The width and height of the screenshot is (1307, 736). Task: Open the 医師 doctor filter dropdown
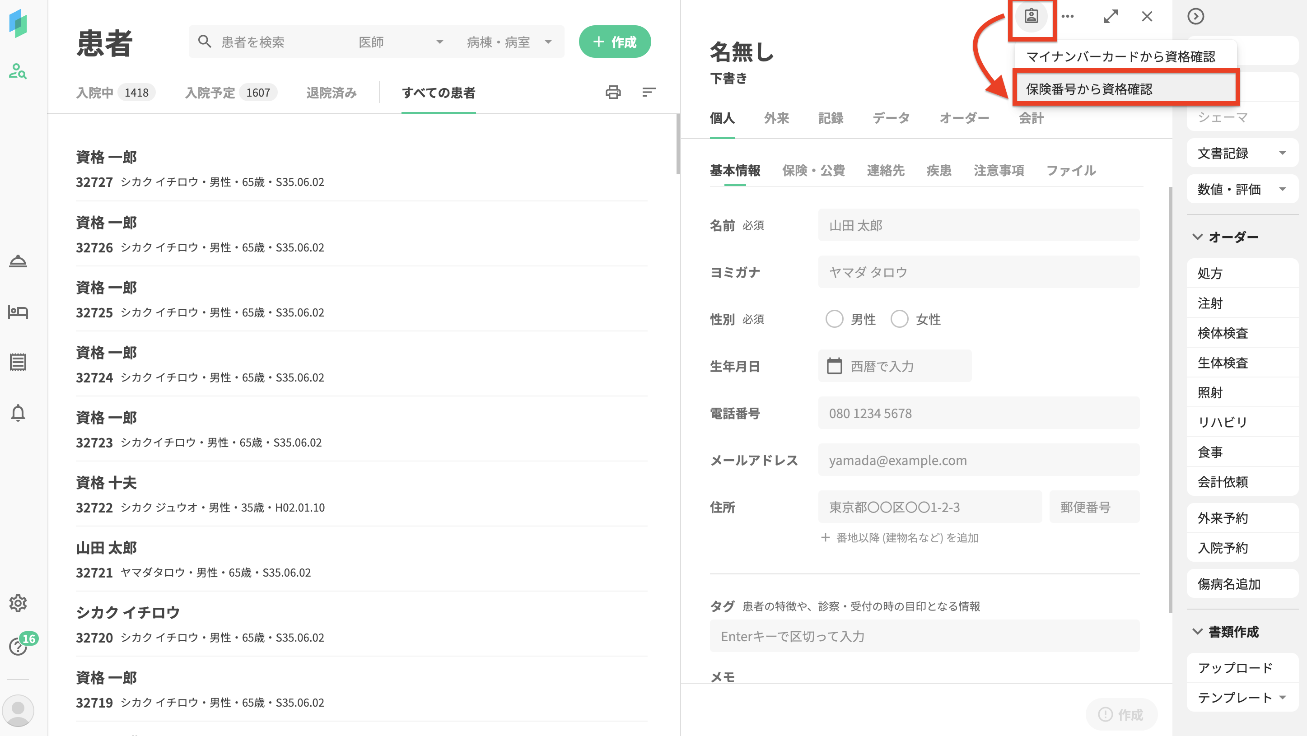tap(401, 42)
